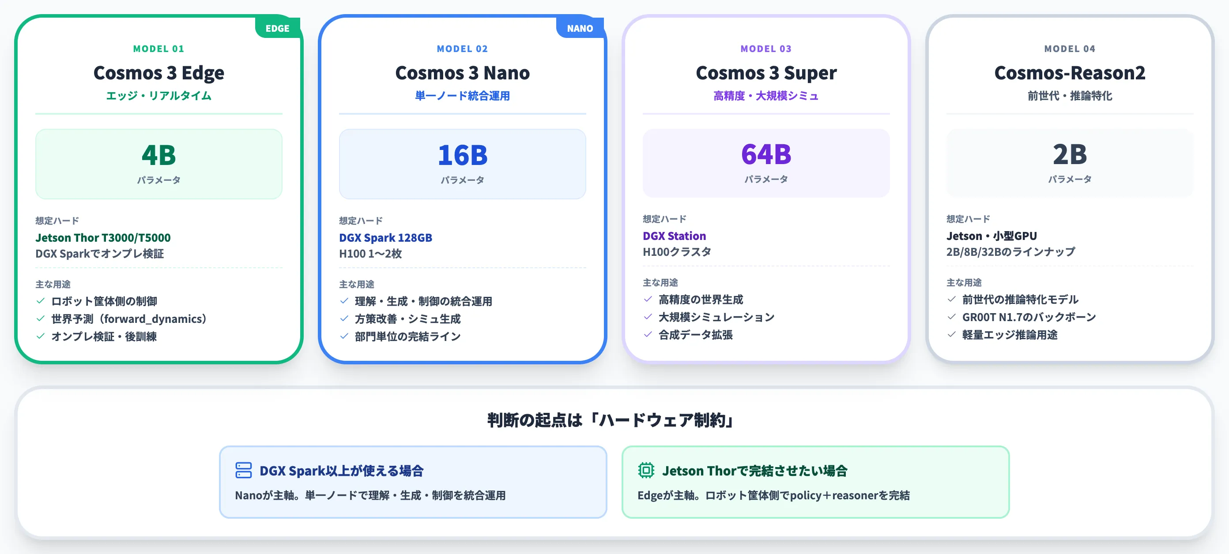The image size is (1229, 554).
Task: Click the checkmark icon next to 合成データ拡張
Action: click(648, 335)
